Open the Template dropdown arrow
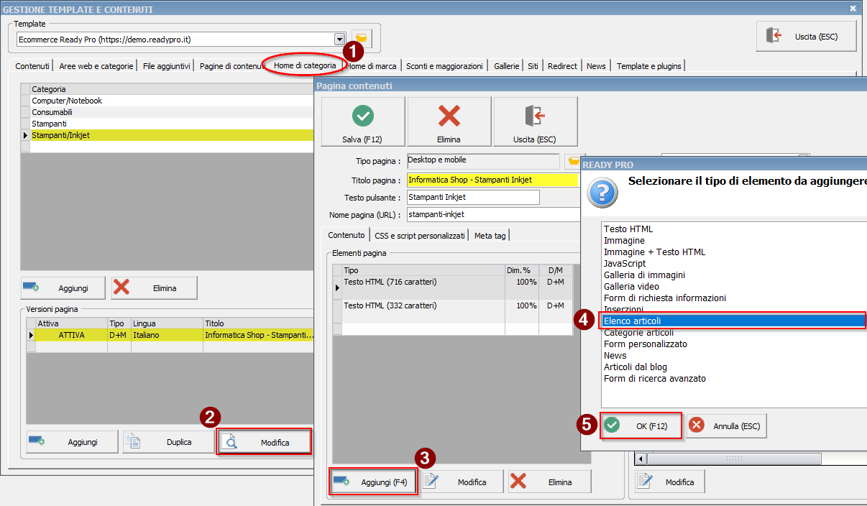Image resolution: width=867 pixels, height=506 pixels. (x=340, y=39)
